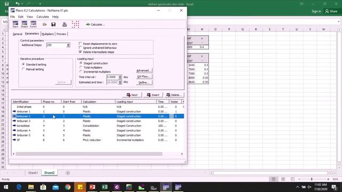
Task: Open the Plaxis Curves program icon
Action: [x=33, y=24]
